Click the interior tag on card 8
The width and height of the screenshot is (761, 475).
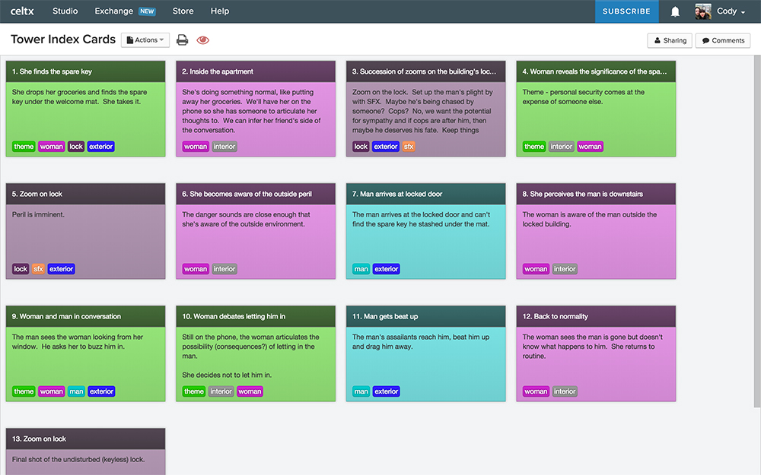pyautogui.click(x=565, y=269)
